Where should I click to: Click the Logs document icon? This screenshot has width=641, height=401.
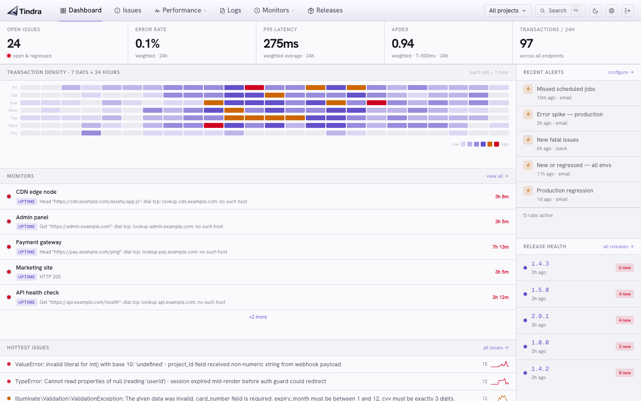tap(222, 11)
